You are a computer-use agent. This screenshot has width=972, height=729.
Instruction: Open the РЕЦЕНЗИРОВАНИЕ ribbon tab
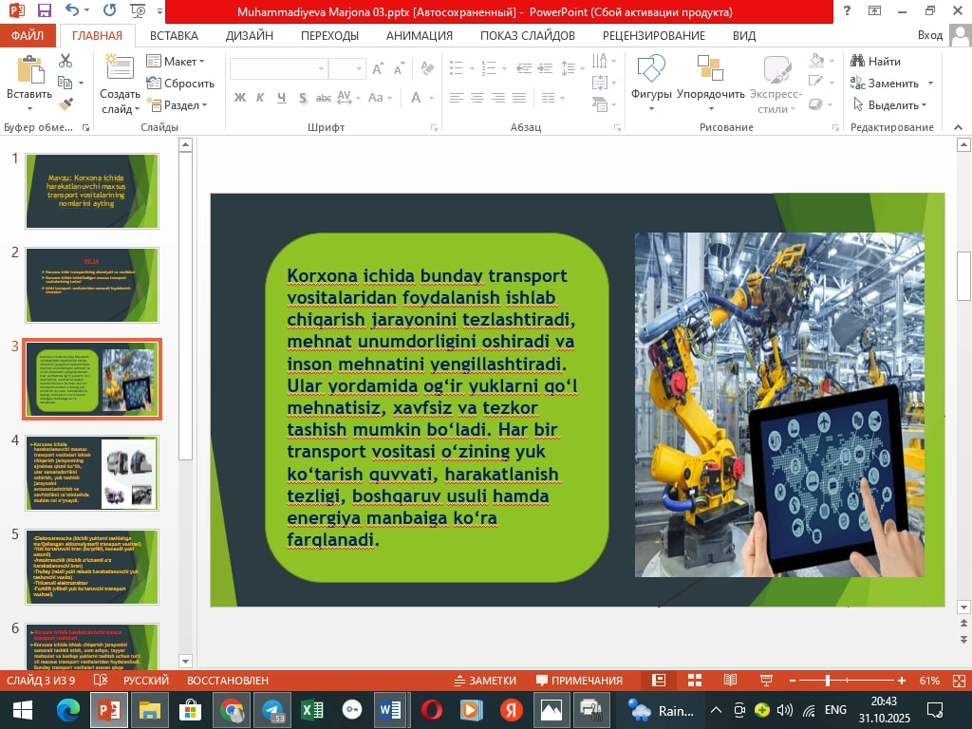pyautogui.click(x=654, y=35)
